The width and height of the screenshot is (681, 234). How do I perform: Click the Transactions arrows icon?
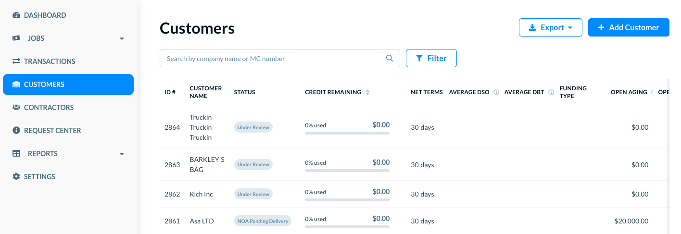click(16, 62)
